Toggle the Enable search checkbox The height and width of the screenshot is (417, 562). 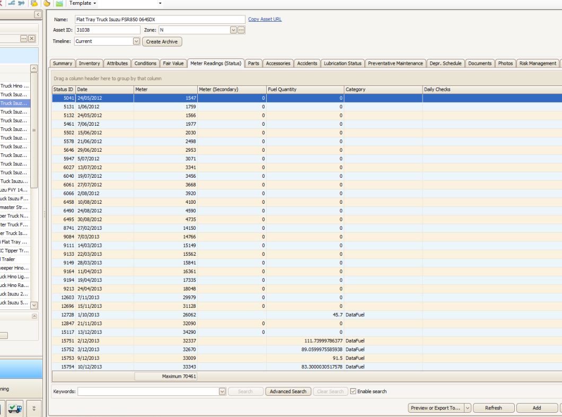(353, 392)
